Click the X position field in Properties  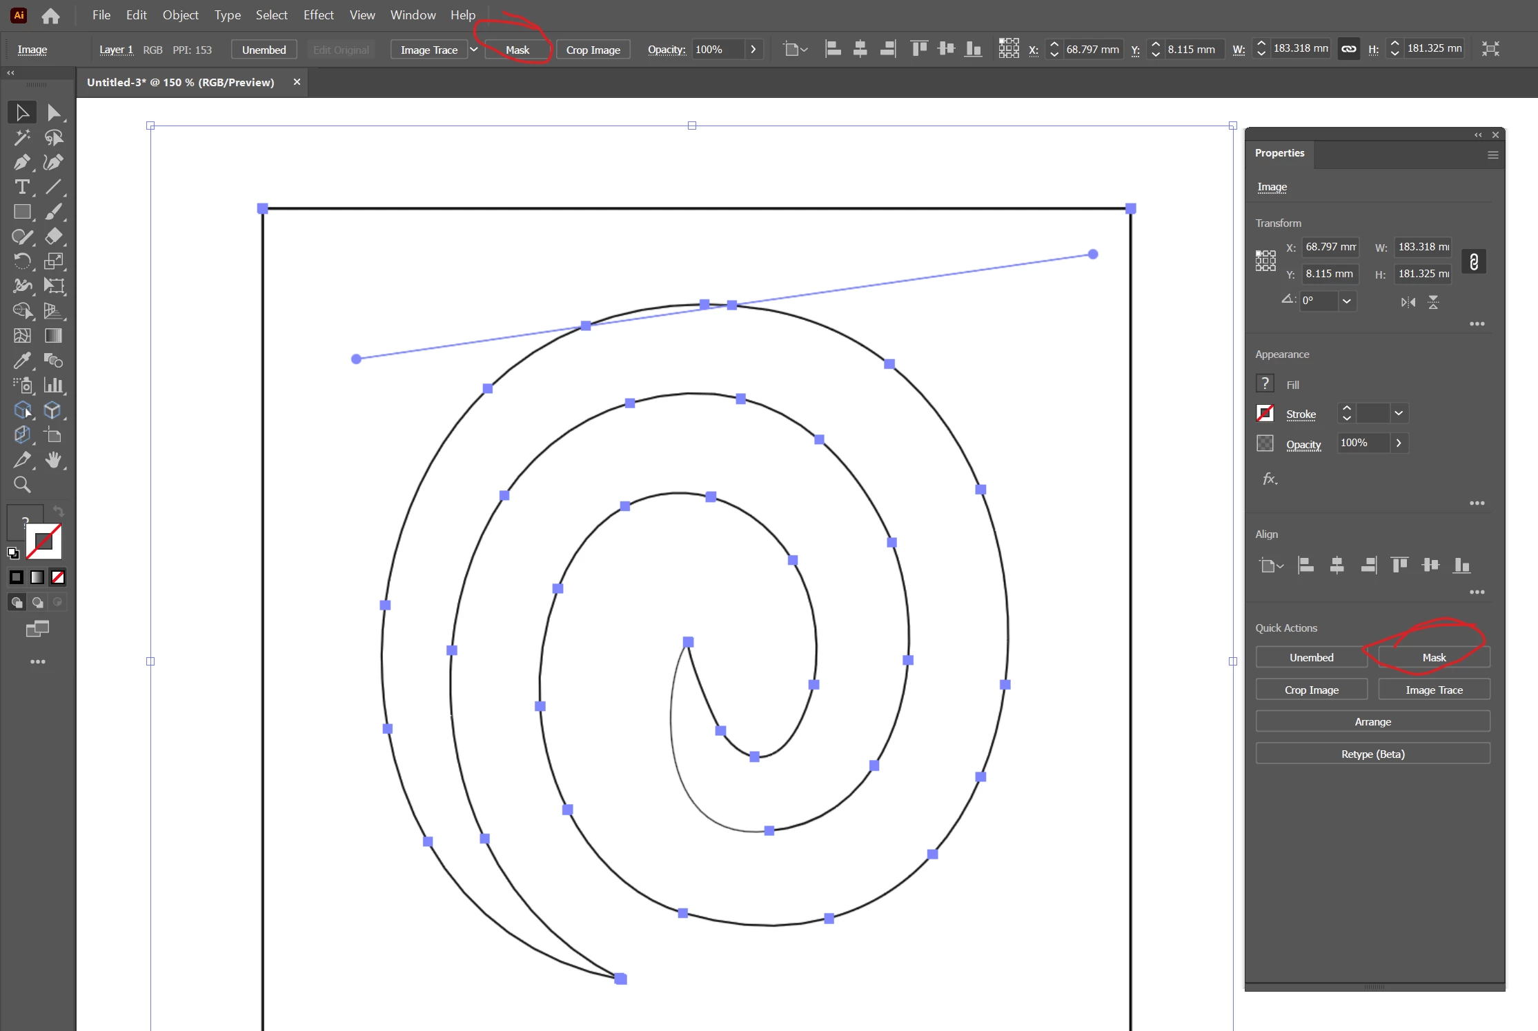[1330, 247]
